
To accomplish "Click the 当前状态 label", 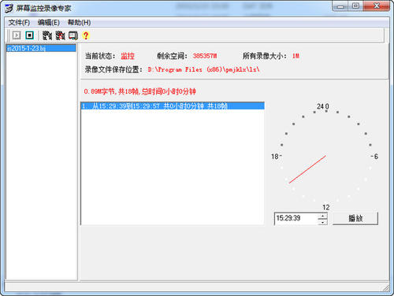I will coord(100,56).
